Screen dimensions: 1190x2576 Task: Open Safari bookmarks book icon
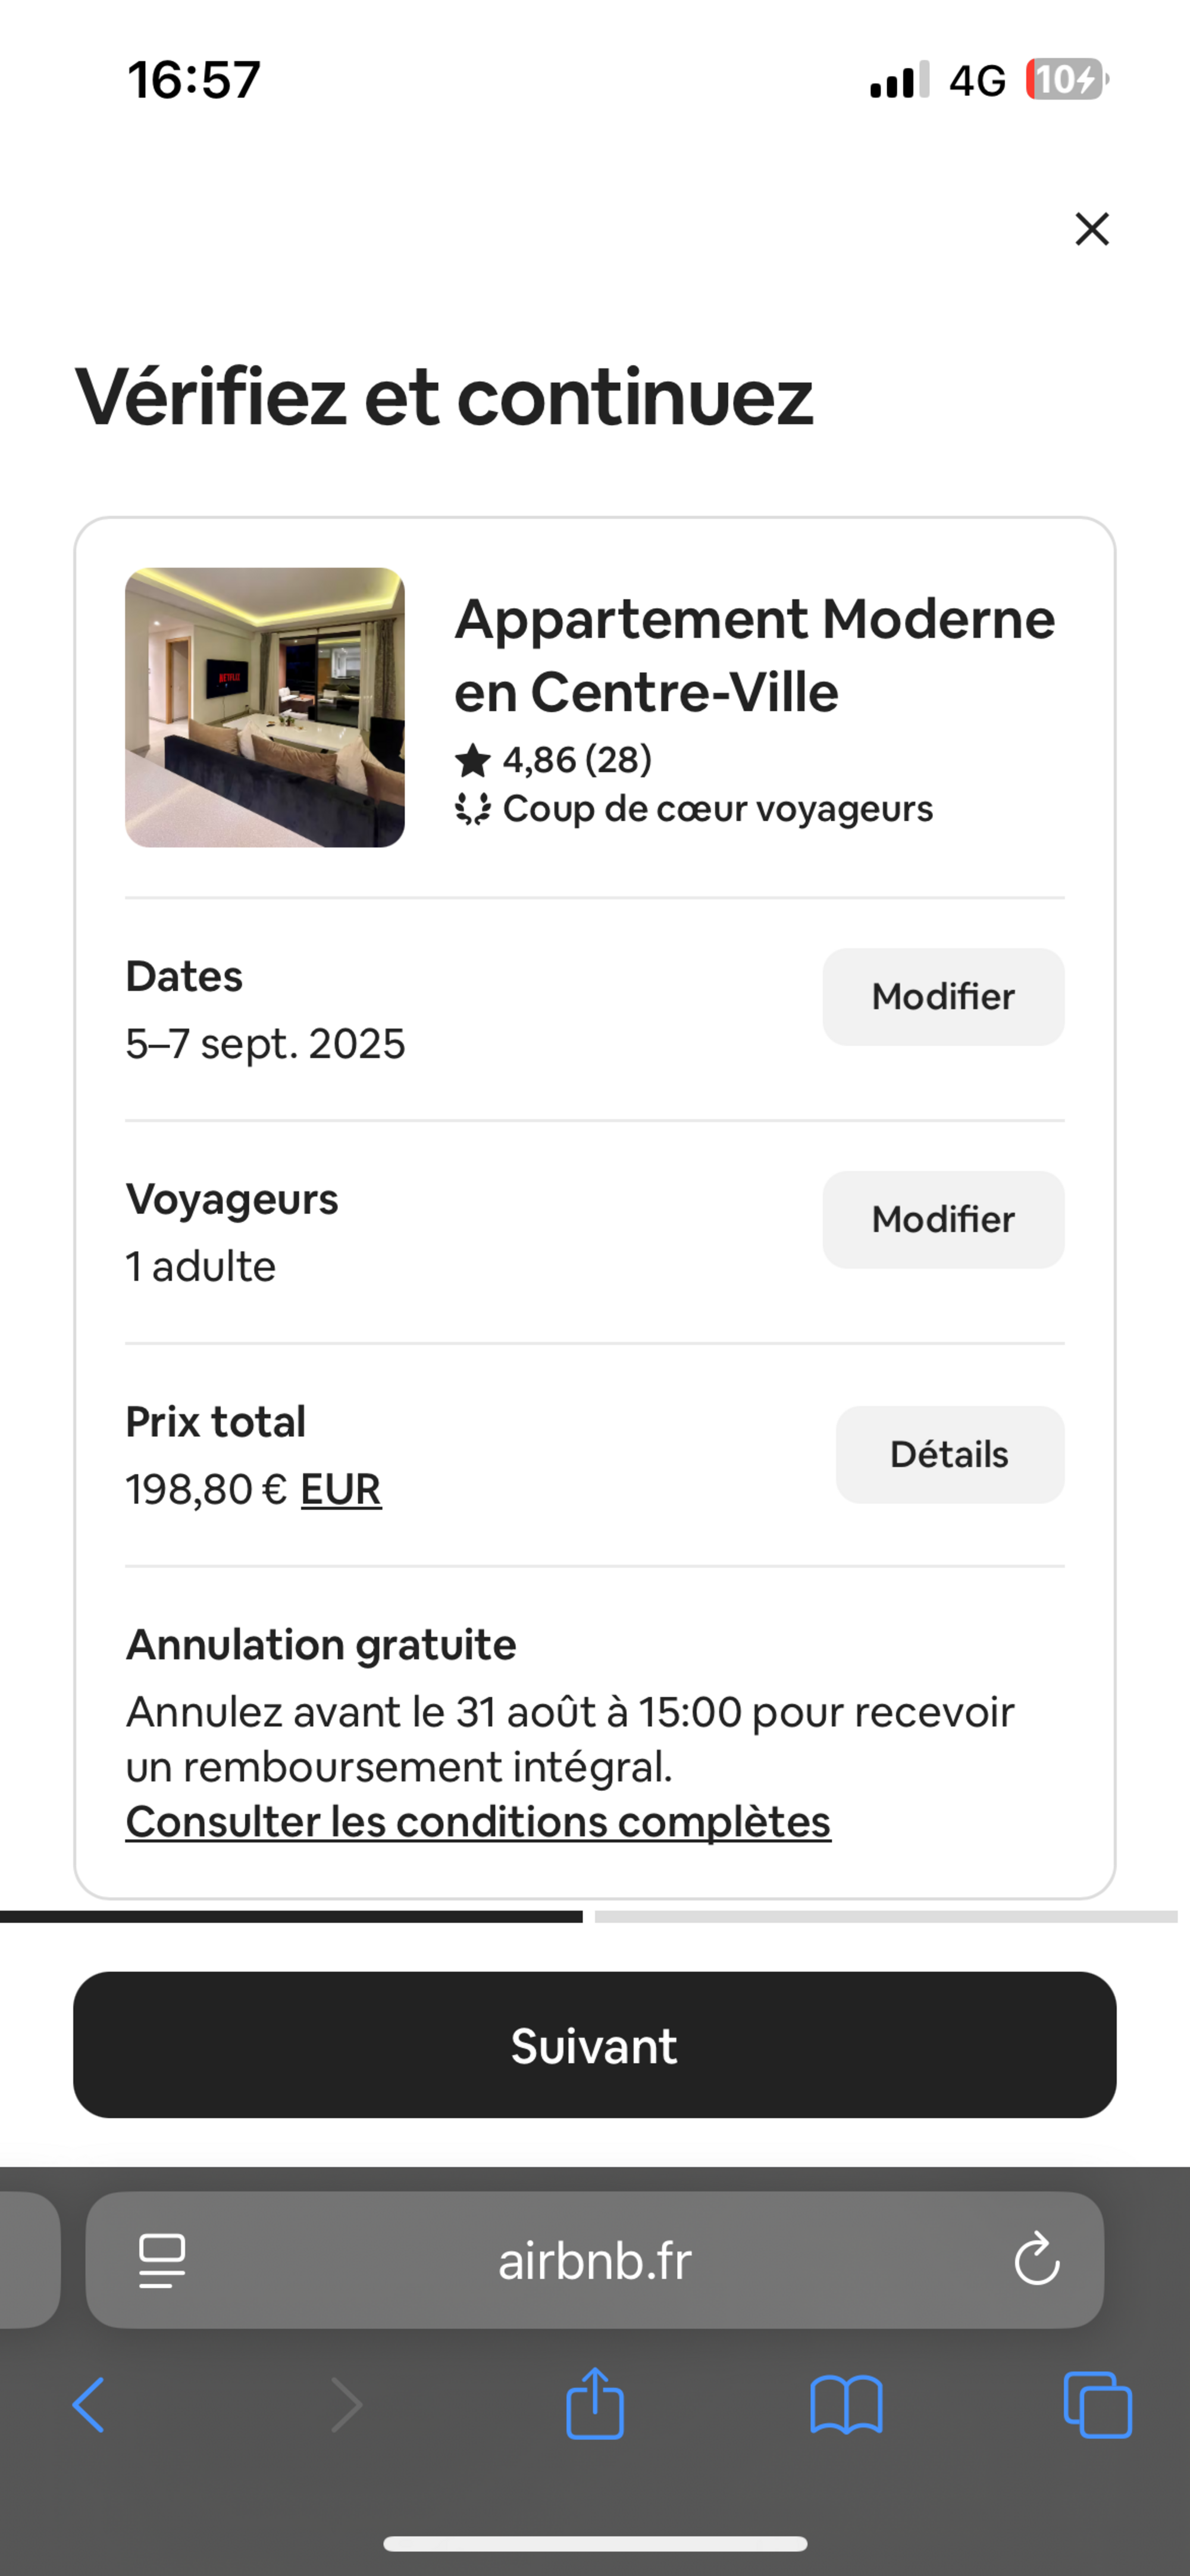pos(846,2405)
